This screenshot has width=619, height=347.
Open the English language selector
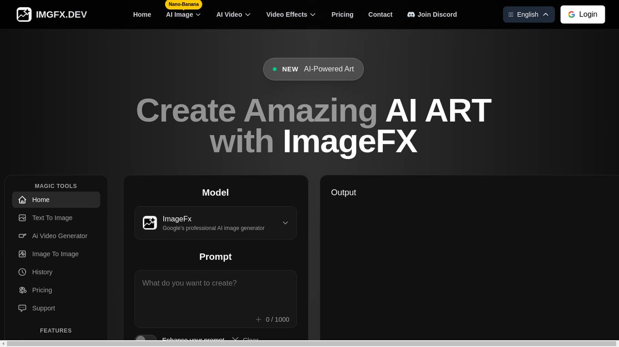(x=529, y=15)
